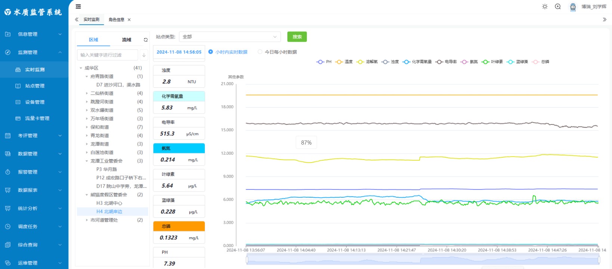Click the green 搜索 button
The width and height of the screenshot is (612, 269).
point(297,37)
